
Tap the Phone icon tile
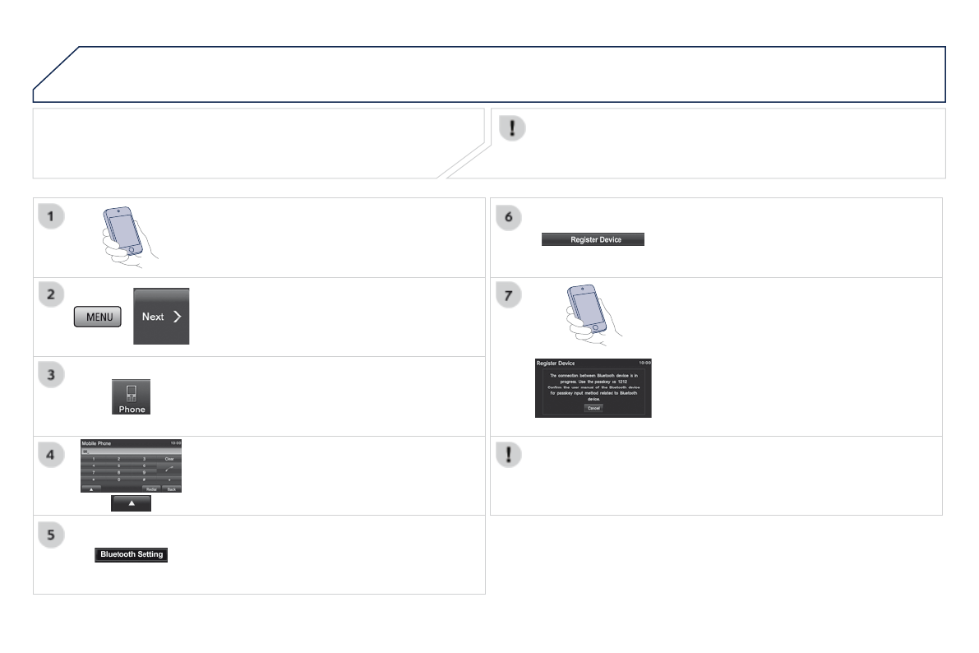132,397
